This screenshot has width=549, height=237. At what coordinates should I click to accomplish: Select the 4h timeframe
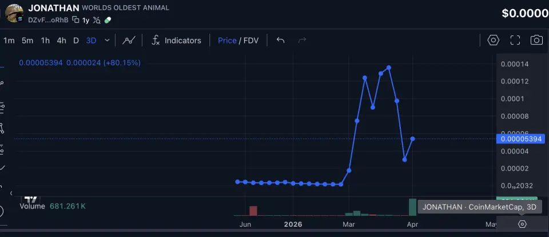62,41
